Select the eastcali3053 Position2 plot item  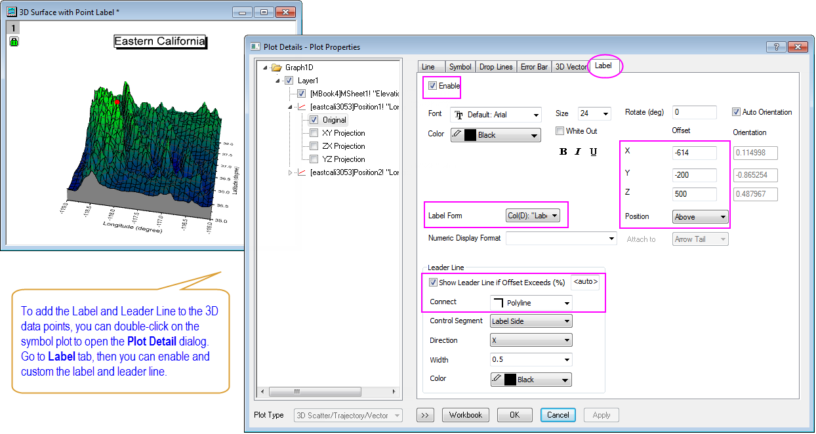[355, 172]
